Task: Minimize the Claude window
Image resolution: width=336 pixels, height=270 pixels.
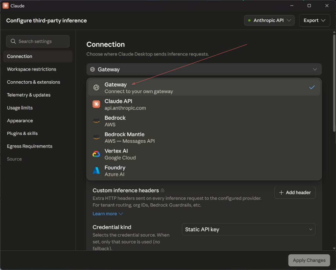Action: click(x=292, y=6)
